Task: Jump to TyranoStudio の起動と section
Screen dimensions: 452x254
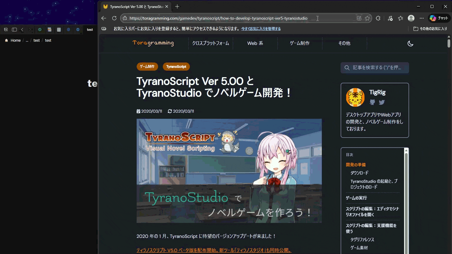Action: (x=374, y=184)
